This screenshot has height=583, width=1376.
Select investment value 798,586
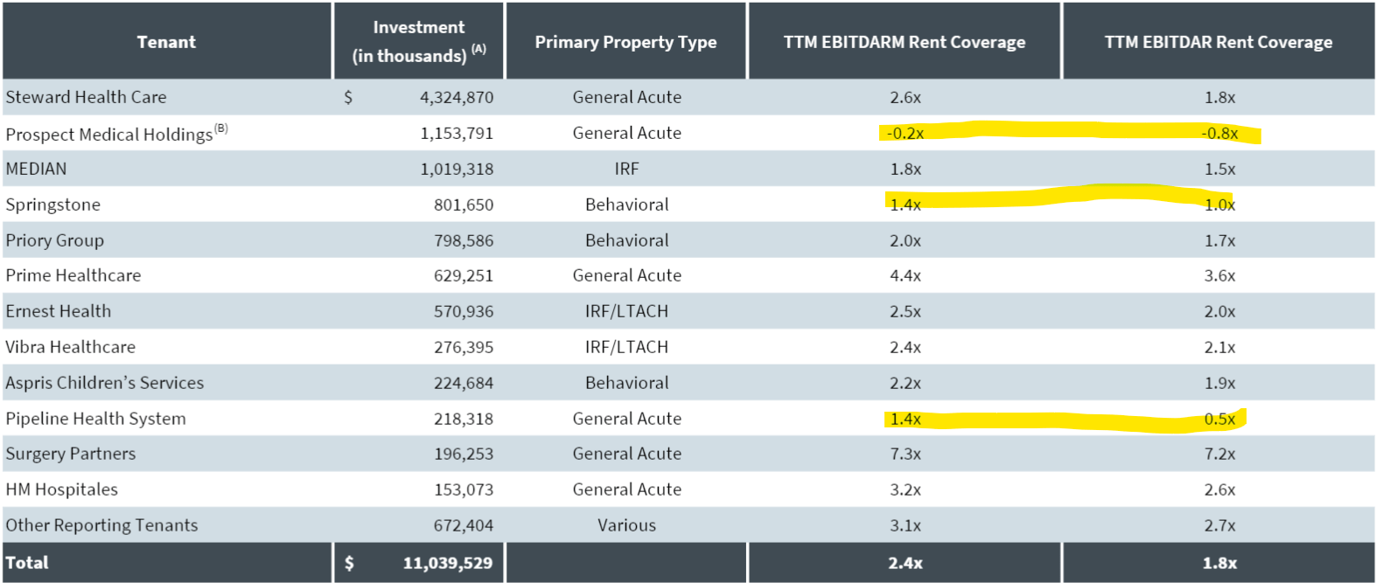point(464,240)
